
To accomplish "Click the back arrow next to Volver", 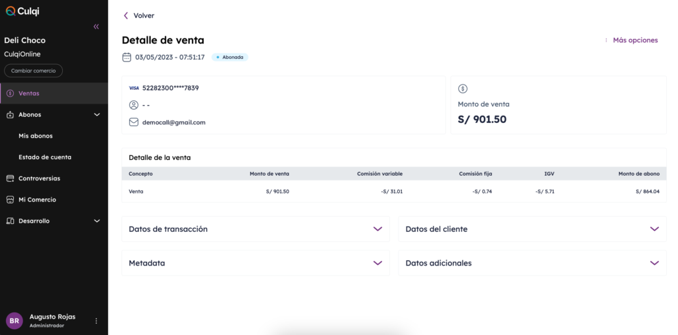I will pyautogui.click(x=126, y=16).
